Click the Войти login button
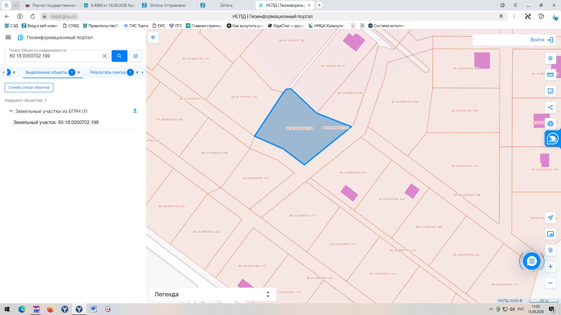The width and height of the screenshot is (561, 315). click(x=542, y=40)
